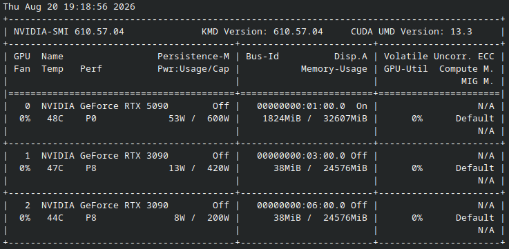
Task: Click the Name column header
Action: tap(52, 57)
